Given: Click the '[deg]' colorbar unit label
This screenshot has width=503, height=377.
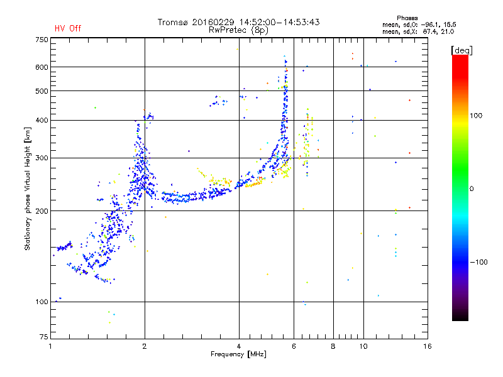Looking at the screenshot, I should click(462, 51).
